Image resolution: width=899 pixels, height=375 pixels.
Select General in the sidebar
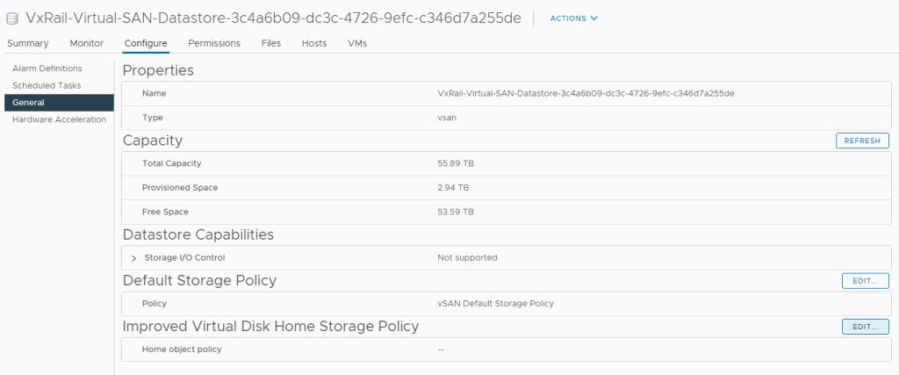tap(28, 103)
